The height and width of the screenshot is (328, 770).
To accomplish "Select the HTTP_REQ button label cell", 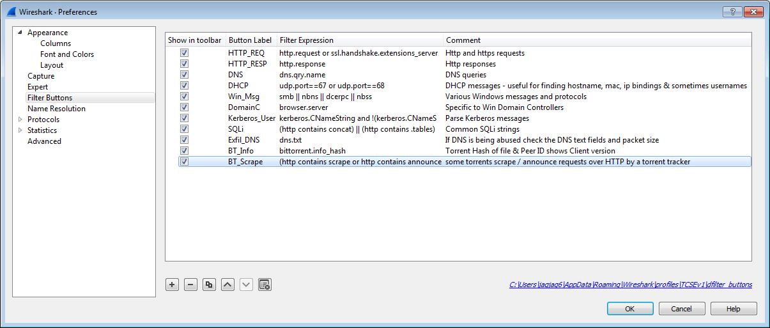I will click(246, 53).
